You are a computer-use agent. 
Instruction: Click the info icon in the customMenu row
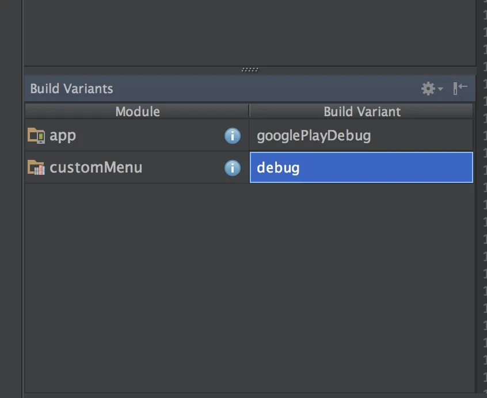click(232, 168)
